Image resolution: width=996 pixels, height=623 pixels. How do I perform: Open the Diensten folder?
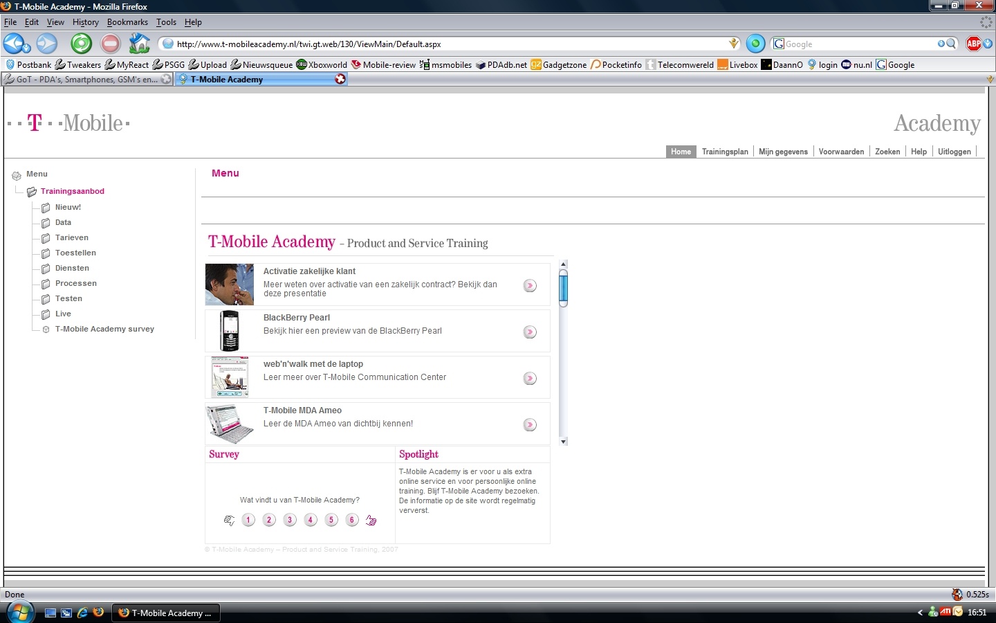click(x=72, y=268)
